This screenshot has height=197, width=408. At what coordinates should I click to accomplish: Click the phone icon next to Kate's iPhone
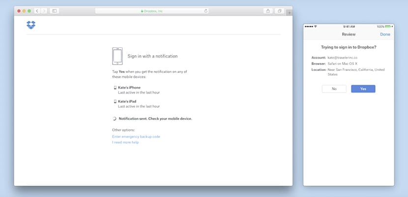coord(115,88)
